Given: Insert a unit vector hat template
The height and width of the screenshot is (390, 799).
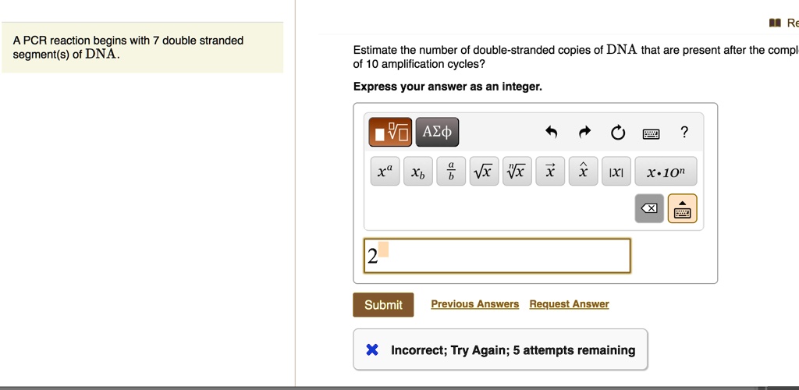Looking at the screenshot, I should click(582, 172).
